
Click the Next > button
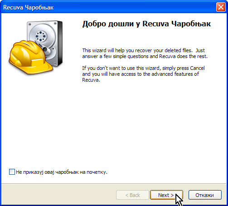[166, 195]
